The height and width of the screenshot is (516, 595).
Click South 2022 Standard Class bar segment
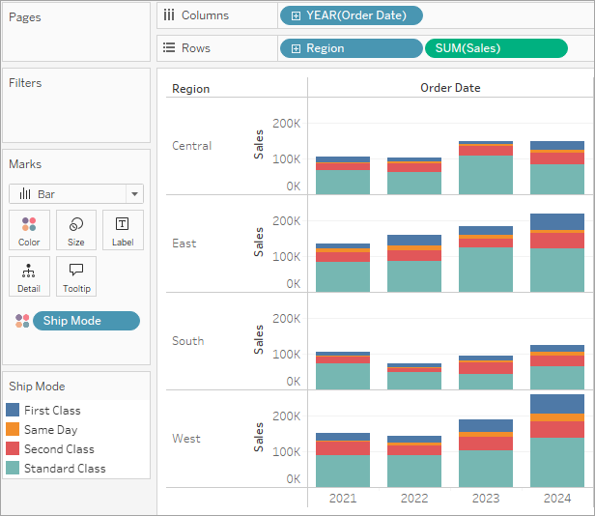tap(414, 381)
